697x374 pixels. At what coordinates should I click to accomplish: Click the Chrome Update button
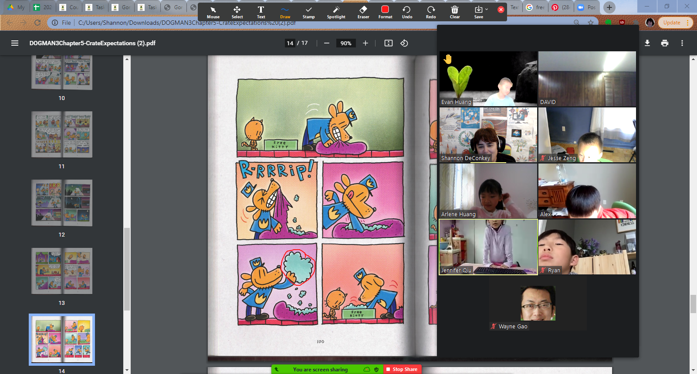675,23
